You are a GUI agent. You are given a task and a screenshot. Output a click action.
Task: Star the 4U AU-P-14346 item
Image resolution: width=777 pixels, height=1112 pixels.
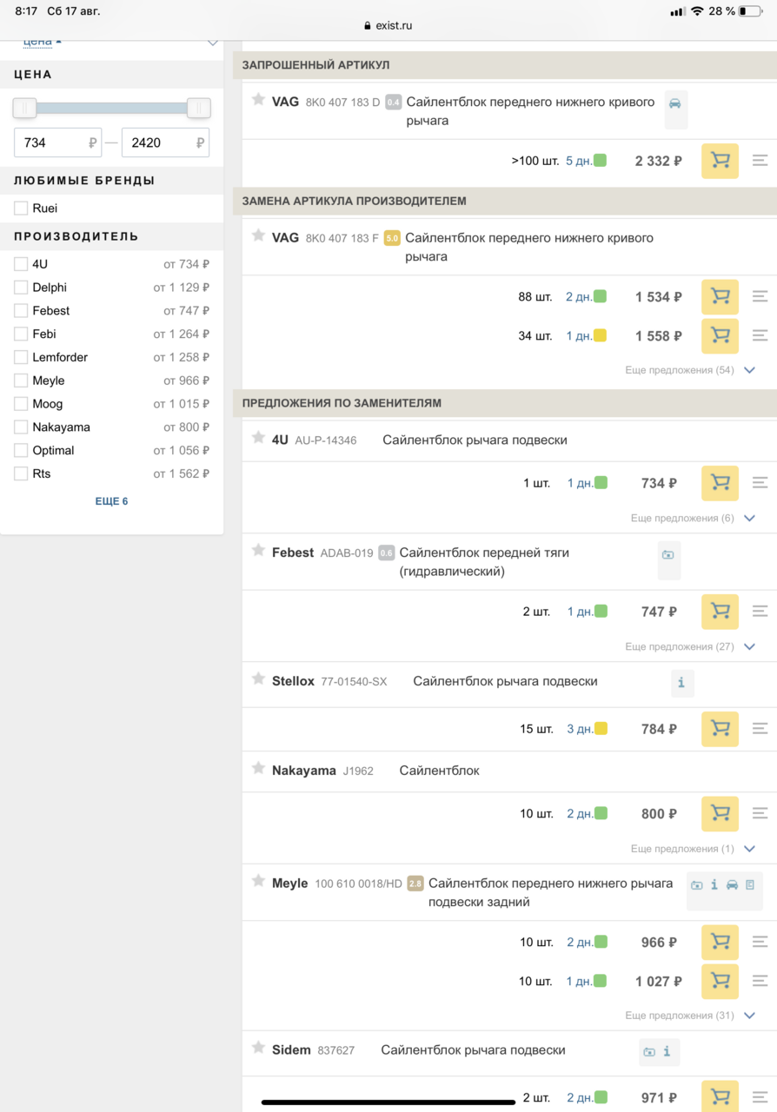(x=258, y=438)
